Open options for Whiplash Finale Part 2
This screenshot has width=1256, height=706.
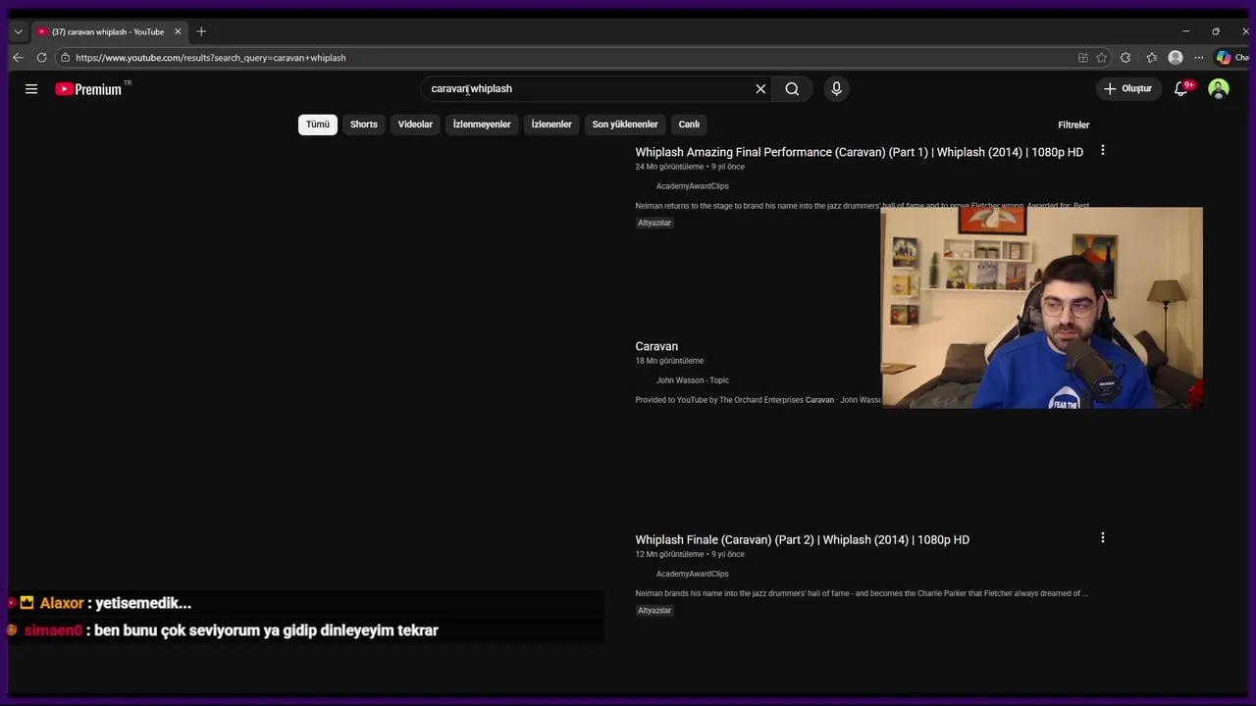point(1103,538)
